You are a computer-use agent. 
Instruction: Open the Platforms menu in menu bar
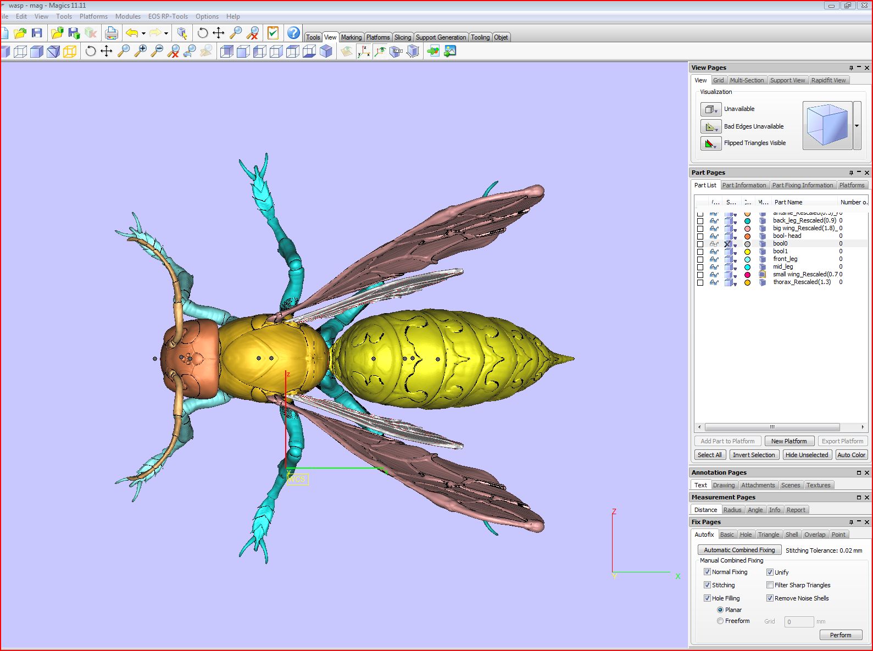pyautogui.click(x=93, y=16)
